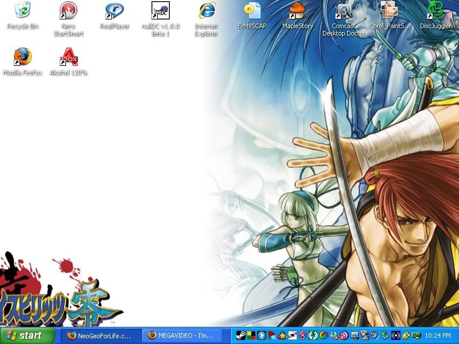Click the white X logo tray icon

point(293,335)
